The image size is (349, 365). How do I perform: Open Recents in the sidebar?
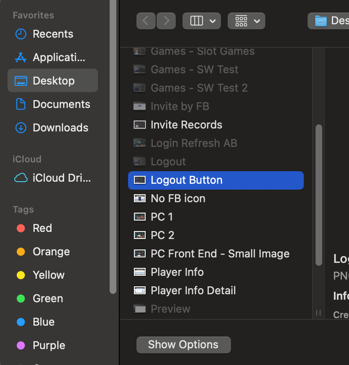[x=53, y=34]
